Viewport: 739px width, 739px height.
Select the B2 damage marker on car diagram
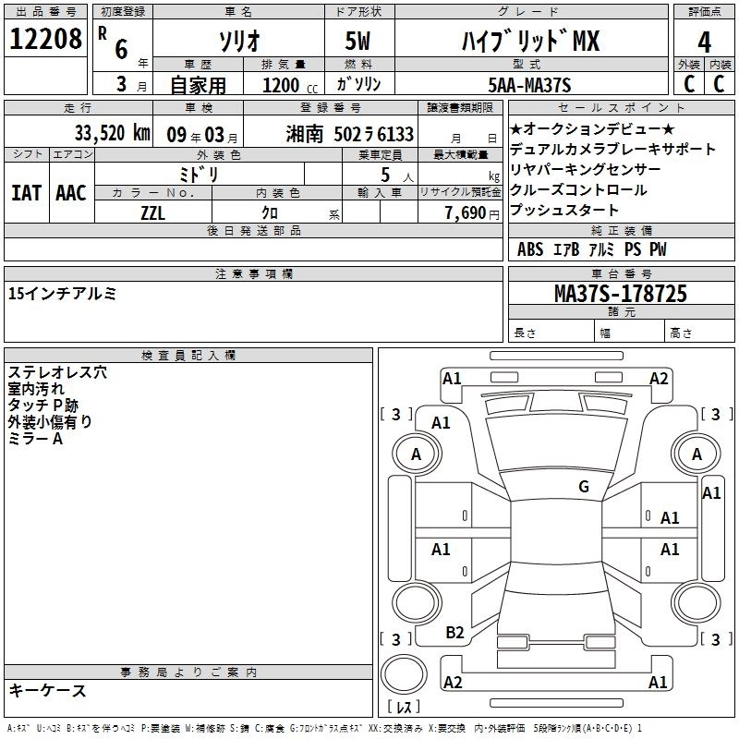pos(454,633)
